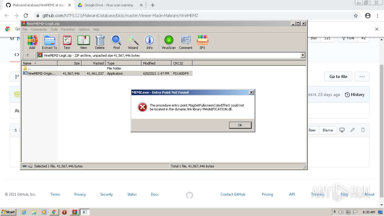Open the Tools menu
384x216 pixels.
54,29
